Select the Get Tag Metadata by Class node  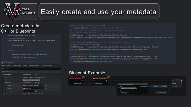[x=133, y=84]
